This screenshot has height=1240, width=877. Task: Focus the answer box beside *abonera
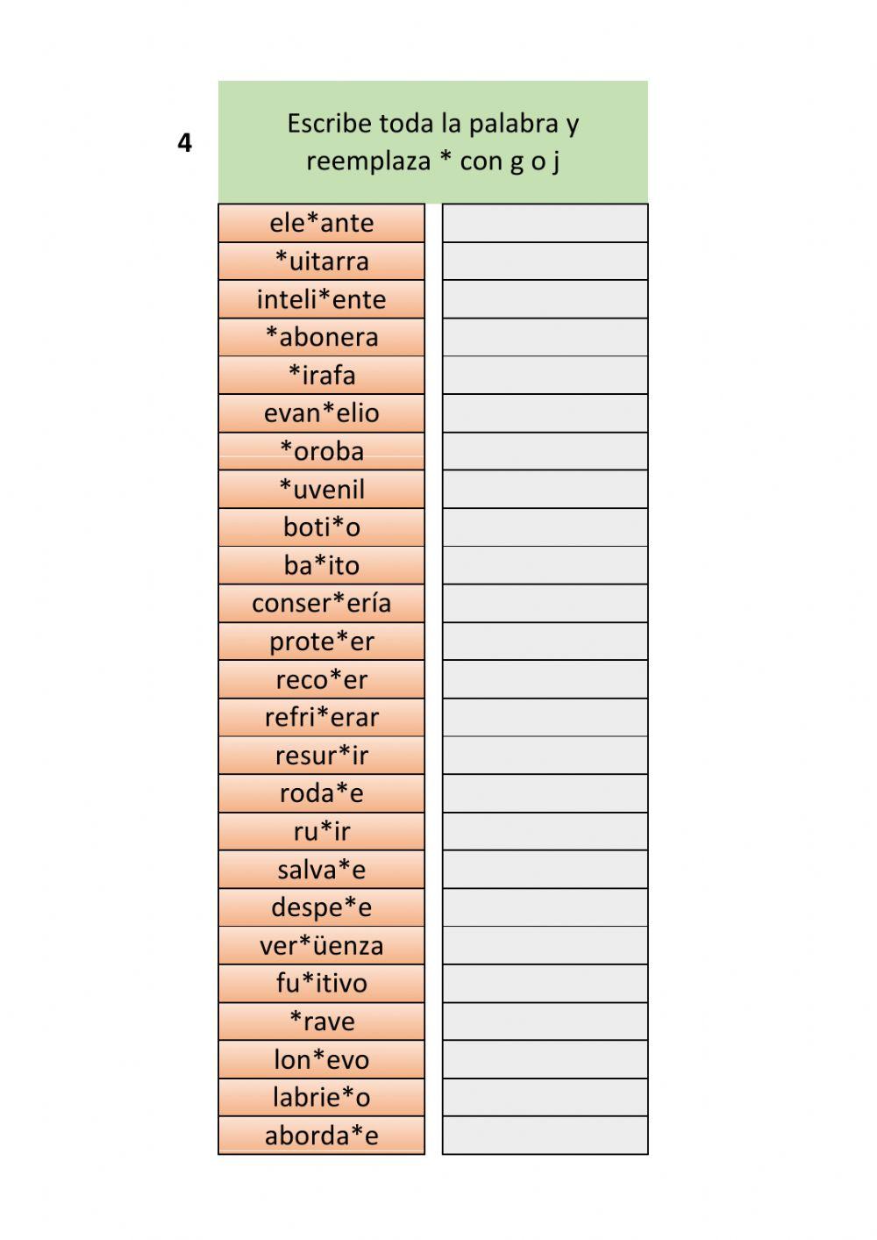[x=545, y=337]
